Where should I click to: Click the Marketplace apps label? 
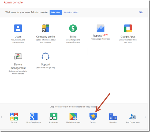click(73, 122)
